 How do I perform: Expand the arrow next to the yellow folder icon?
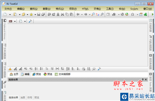[27, 15]
